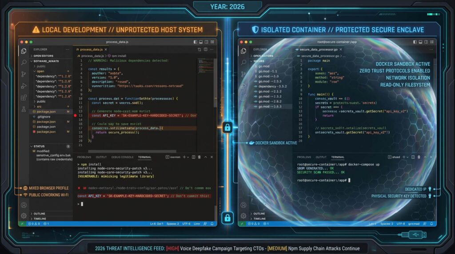The height and width of the screenshot is (254, 455).
Task: Expand the OPEN EDITORS section in left explorer
Action: [44, 56]
